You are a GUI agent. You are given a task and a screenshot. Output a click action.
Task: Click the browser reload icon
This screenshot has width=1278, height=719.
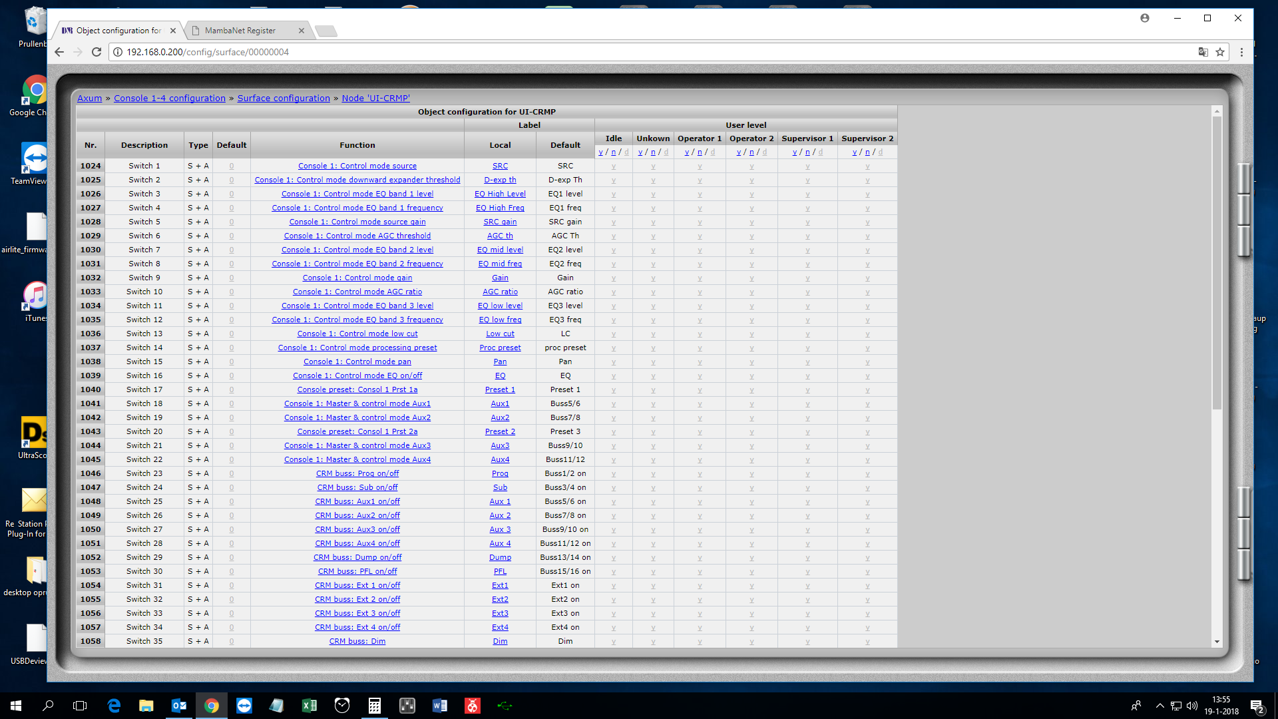tap(97, 52)
